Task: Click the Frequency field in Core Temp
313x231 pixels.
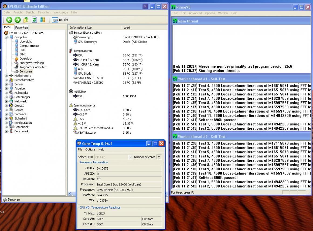Action: point(129,190)
